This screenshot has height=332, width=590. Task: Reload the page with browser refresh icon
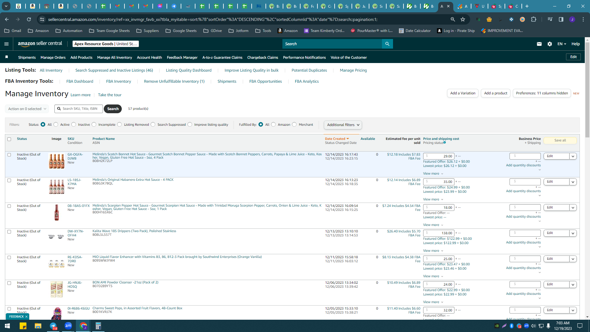tap(29, 19)
